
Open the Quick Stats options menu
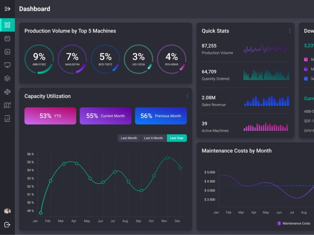pos(289,31)
